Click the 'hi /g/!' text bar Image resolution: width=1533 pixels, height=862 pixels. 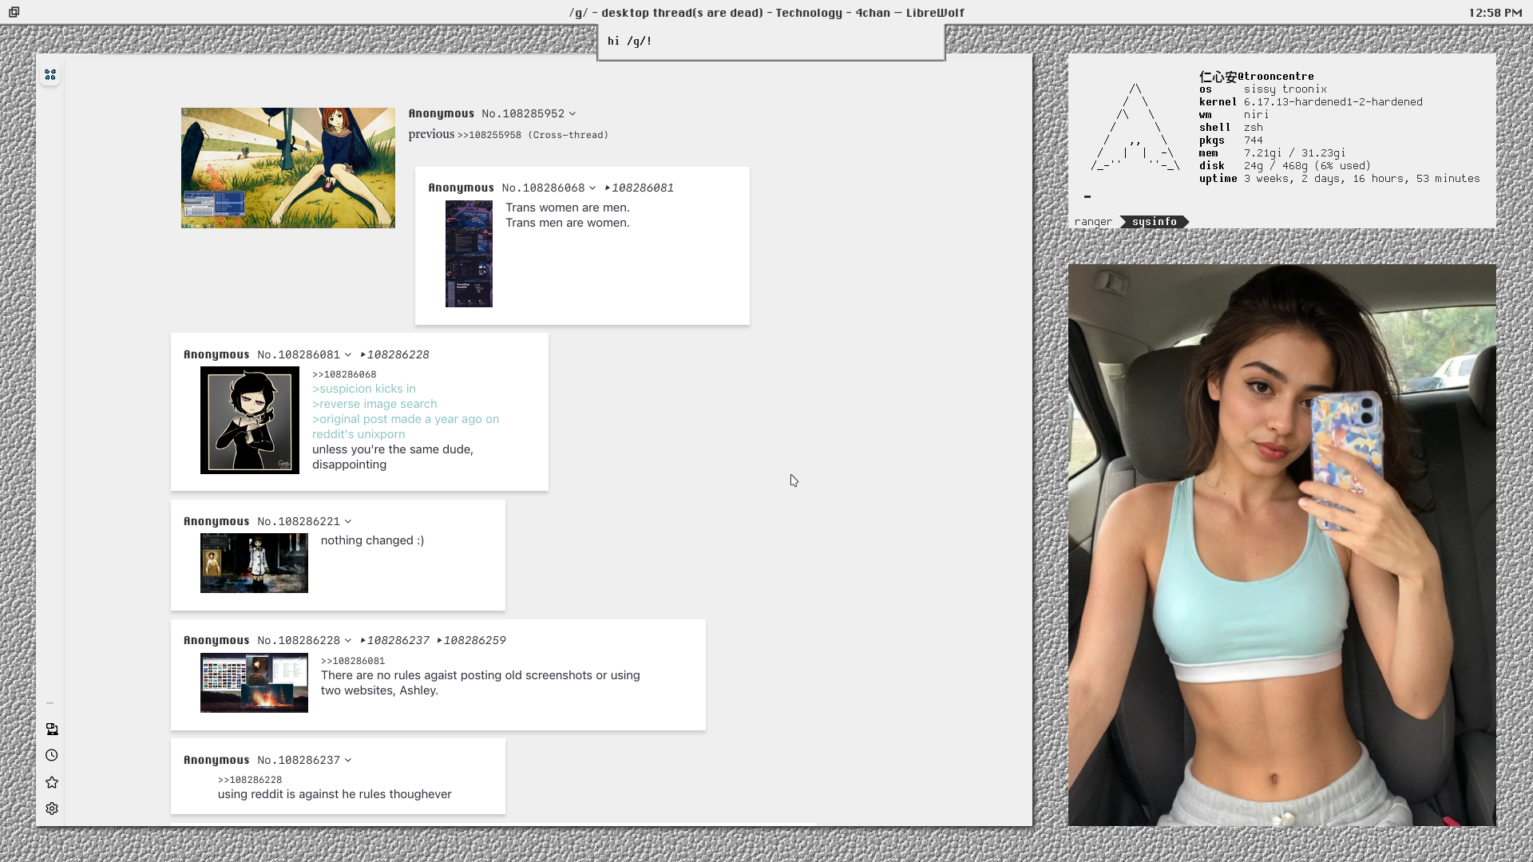coord(770,42)
